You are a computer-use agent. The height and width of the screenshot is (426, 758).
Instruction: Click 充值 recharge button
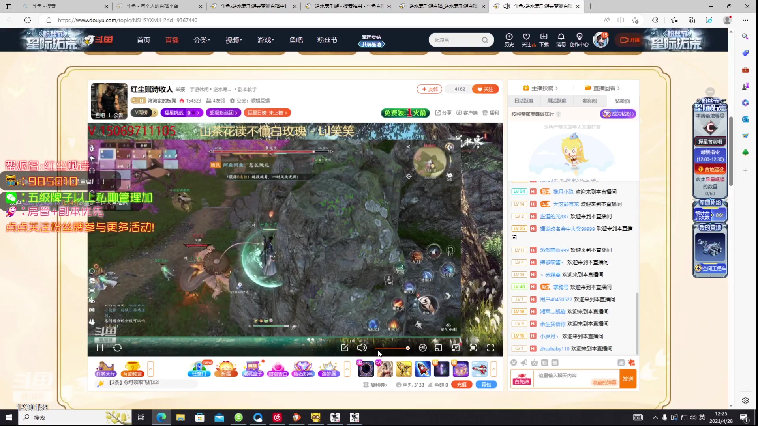[462, 385]
